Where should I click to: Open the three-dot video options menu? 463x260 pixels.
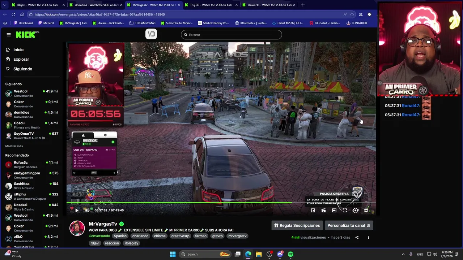(x=368, y=237)
